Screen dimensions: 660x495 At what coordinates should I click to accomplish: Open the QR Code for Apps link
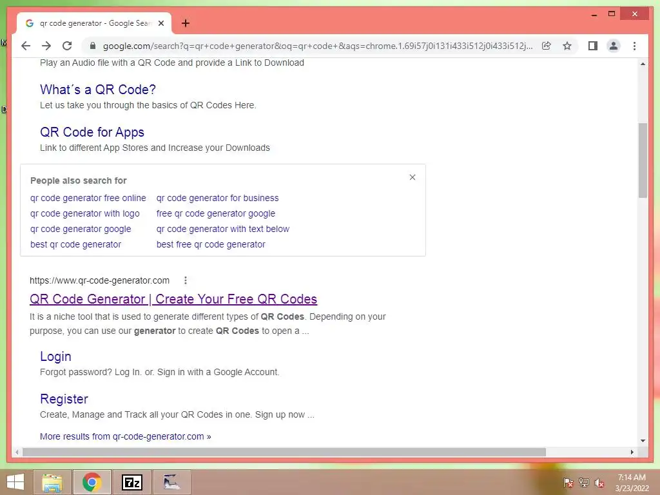tap(92, 131)
